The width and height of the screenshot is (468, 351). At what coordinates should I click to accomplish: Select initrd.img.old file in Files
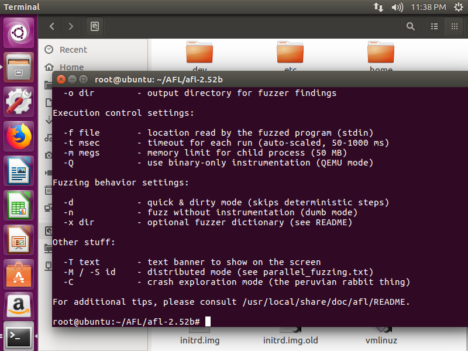(290, 338)
